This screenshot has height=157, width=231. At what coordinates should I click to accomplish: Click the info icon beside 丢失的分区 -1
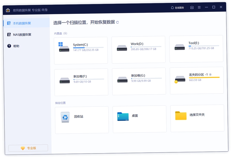pos(210,74)
